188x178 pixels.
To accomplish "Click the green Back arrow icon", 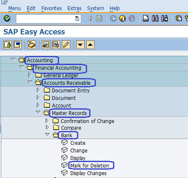I will tap(113, 18).
